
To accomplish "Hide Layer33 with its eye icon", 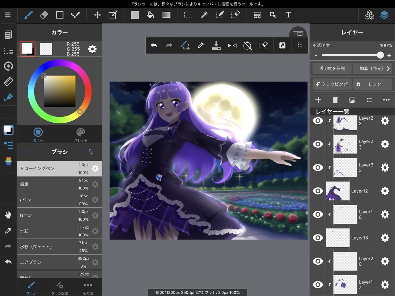I will pos(318,167).
